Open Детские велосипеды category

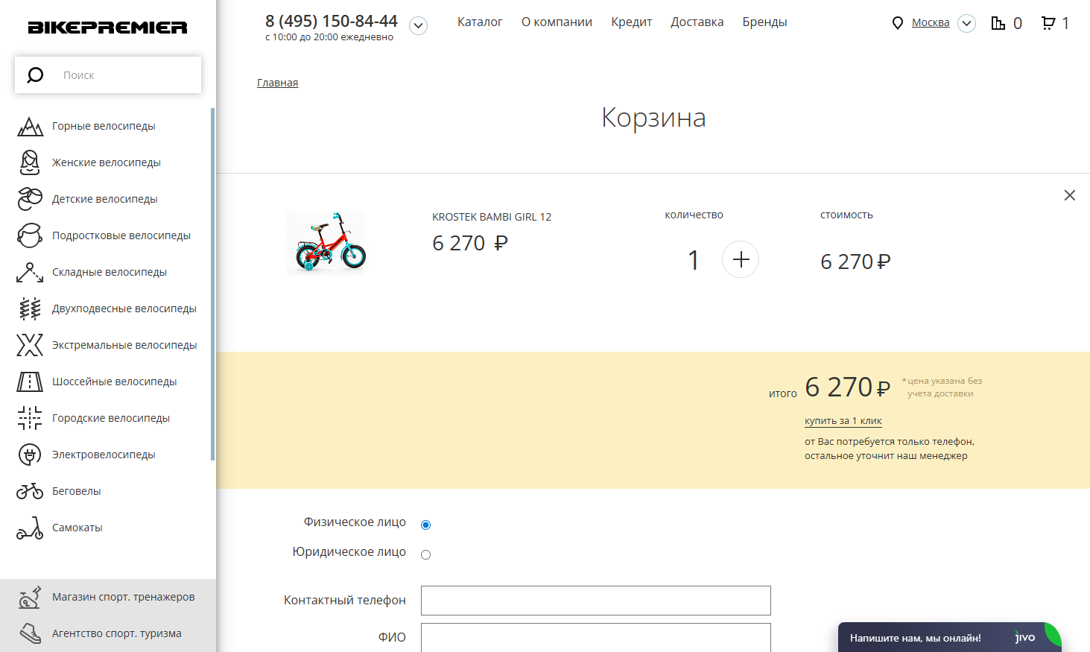(105, 199)
